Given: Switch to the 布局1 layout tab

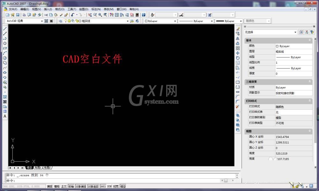Looking at the screenshot, I should pyautogui.click(x=38, y=168).
